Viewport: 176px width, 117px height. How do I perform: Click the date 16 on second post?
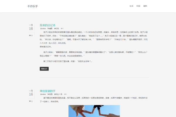pyautogui.click(x=31, y=94)
